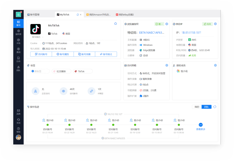The width and height of the screenshot is (234, 161).
Task: Open 消息 messages in sidebar
Action: pos(18,112)
